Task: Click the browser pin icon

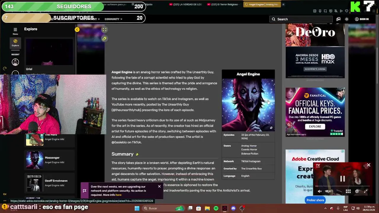Action: tap(320, 11)
